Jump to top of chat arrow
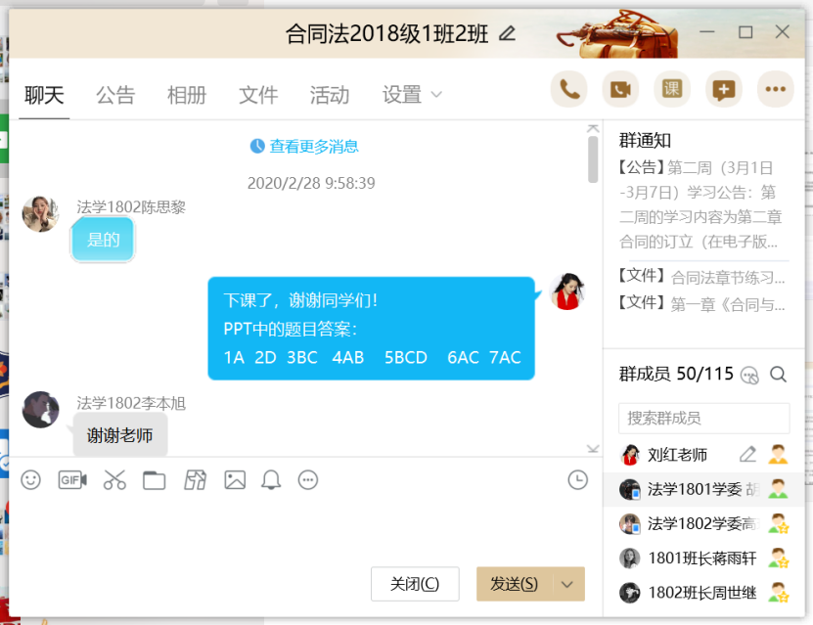This screenshot has width=813, height=625. coord(593,128)
